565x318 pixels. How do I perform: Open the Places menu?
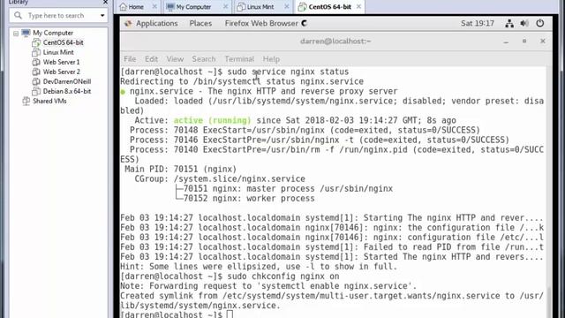tap(200, 24)
